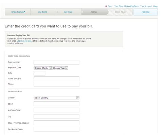The image size is (161, 135).
Task: Click the Street input field
Action: point(56,104)
